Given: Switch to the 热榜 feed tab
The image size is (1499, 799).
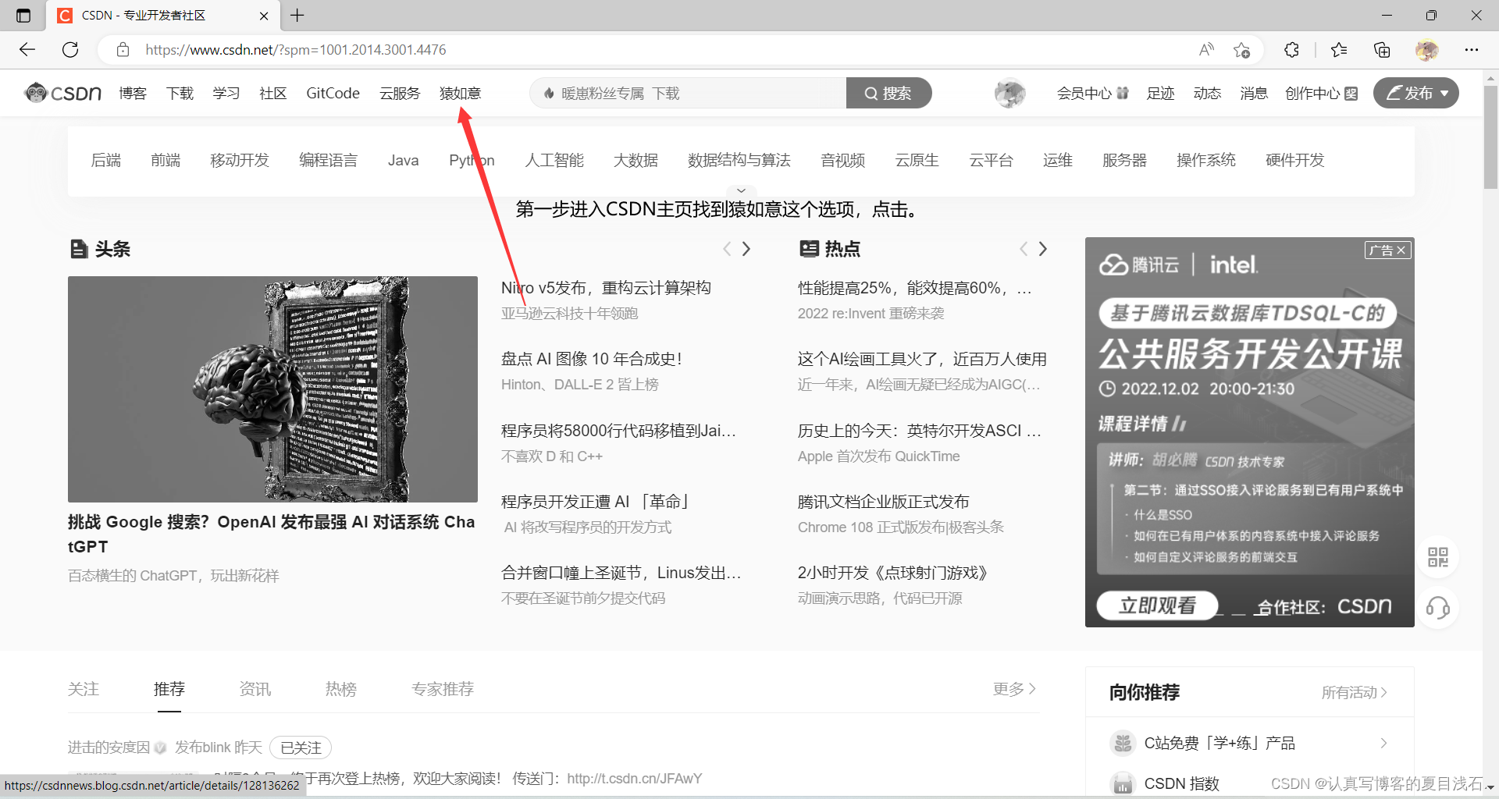Looking at the screenshot, I should 341,689.
